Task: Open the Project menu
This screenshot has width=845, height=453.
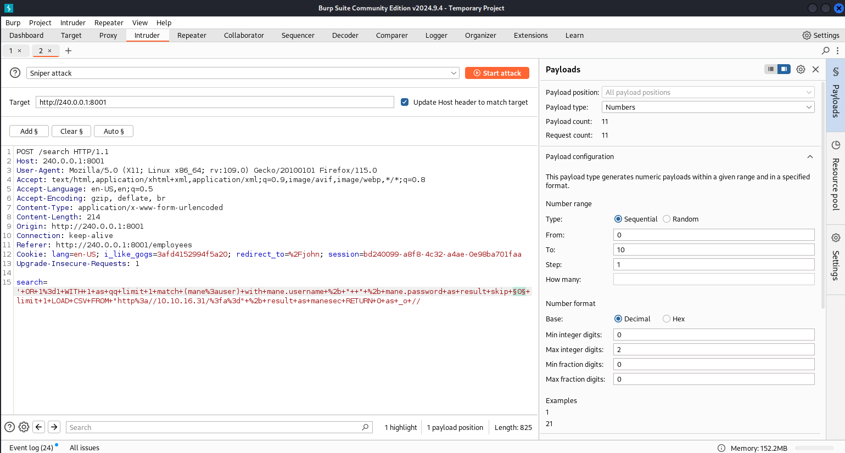Action: [x=40, y=22]
